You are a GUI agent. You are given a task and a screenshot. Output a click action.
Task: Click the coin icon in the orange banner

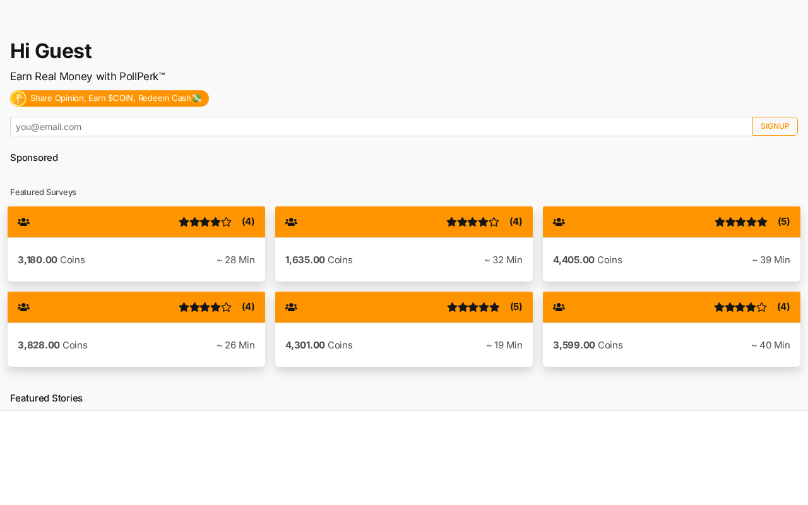18,98
